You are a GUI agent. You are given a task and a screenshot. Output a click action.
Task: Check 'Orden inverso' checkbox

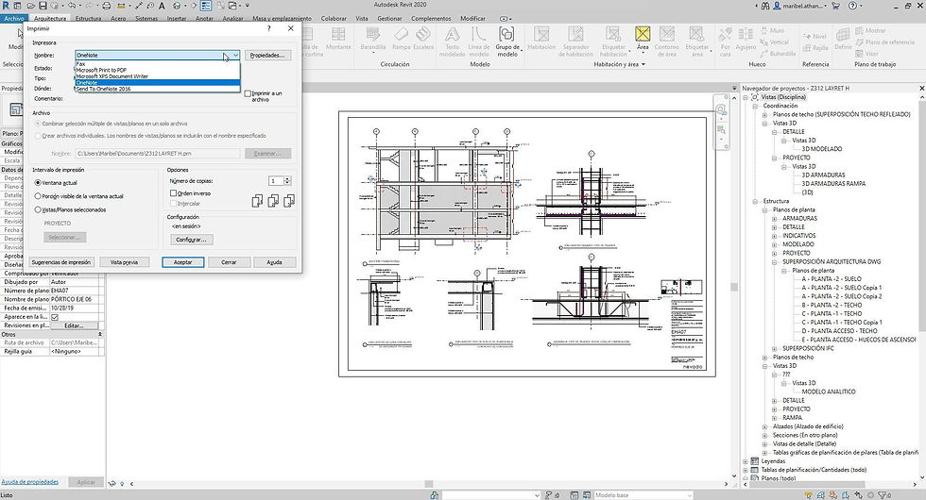(173, 192)
